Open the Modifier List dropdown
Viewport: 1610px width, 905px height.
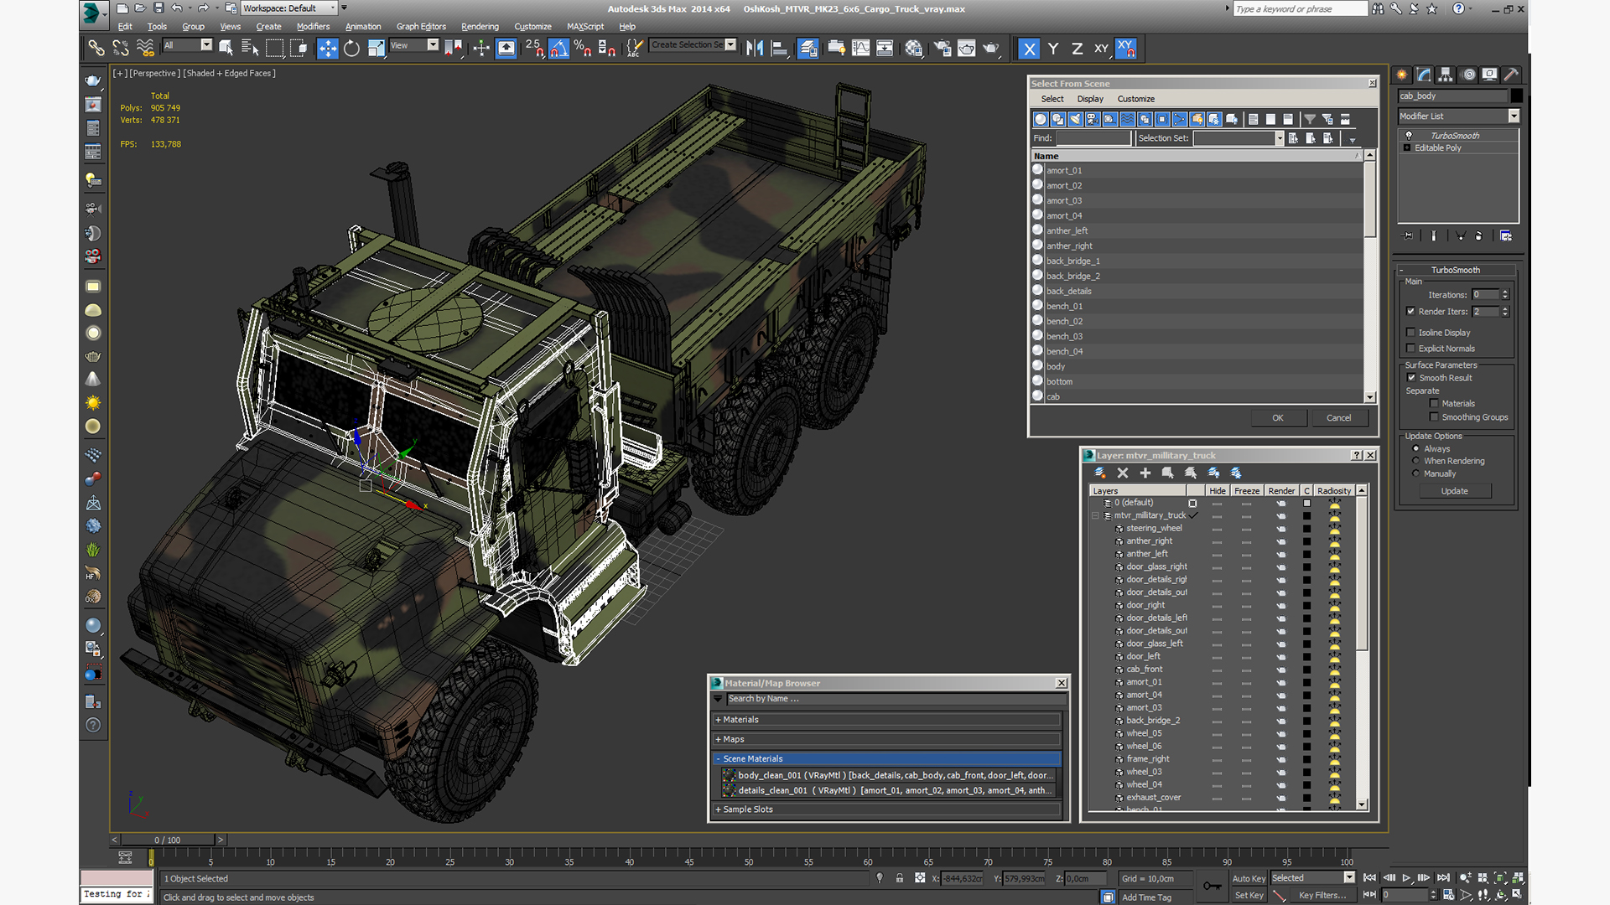click(1458, 116)
